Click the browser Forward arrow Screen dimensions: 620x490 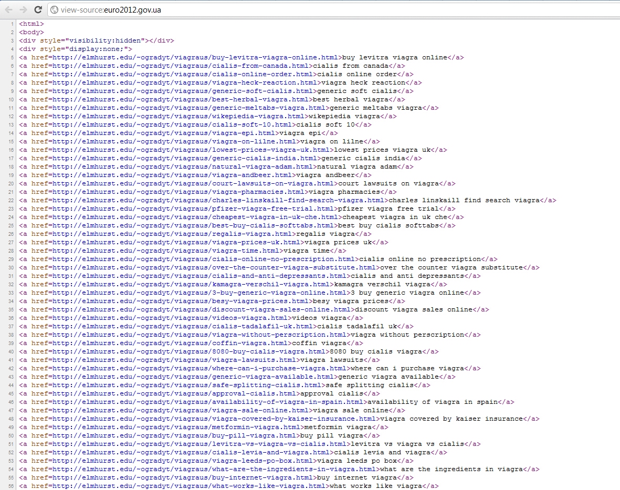pyautogui.click(x=23, y=10)
